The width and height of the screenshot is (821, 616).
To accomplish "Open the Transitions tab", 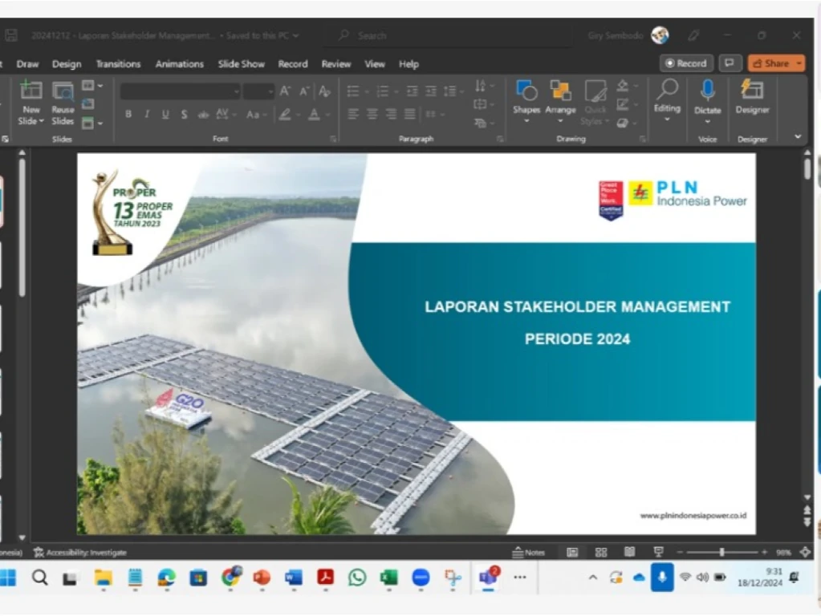I will pyautogui.click(x=118, y=64).
